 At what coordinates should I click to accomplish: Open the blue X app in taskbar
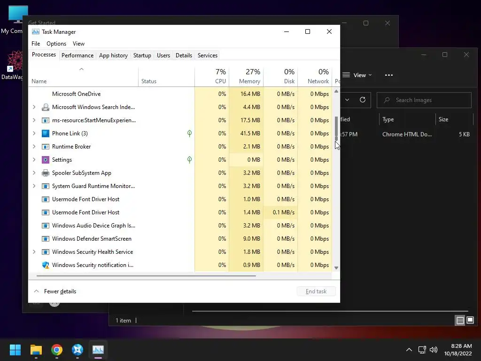pyautogui.click(x=78, y=350)
